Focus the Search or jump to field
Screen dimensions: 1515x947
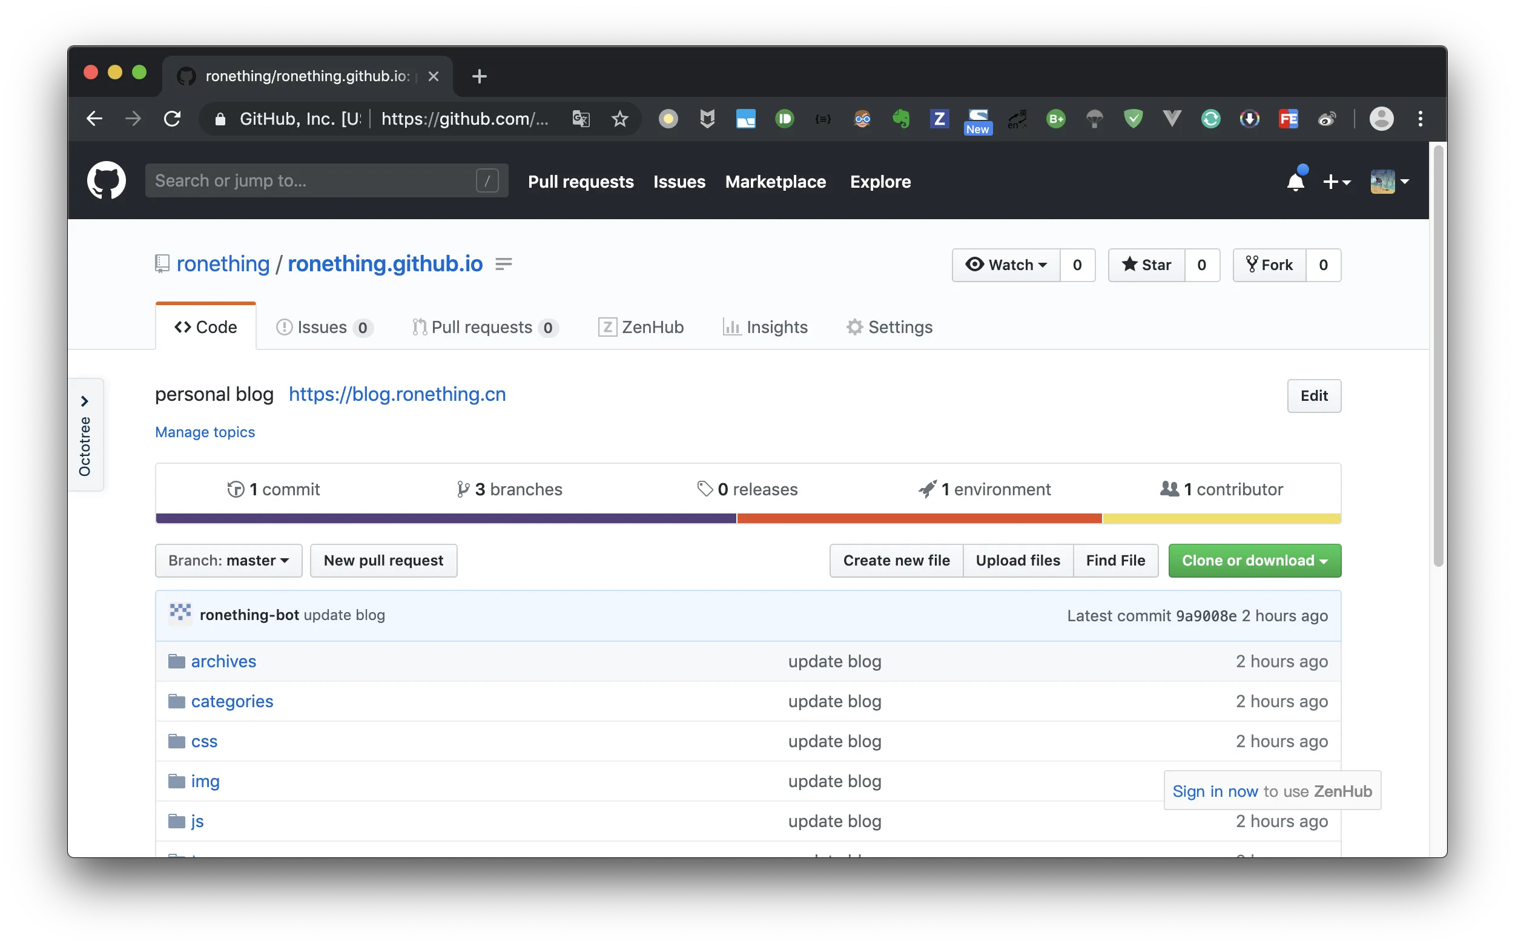tap(326, 180)
